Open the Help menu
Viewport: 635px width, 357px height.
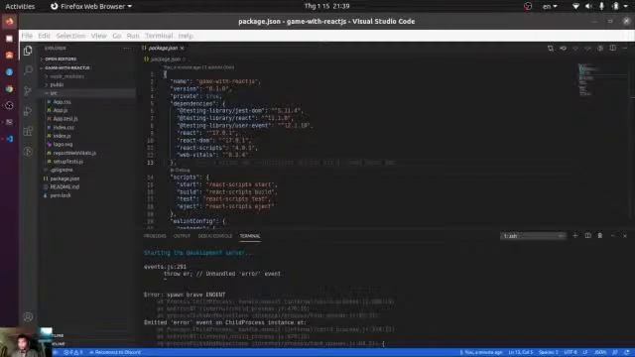tap(186, 36)
